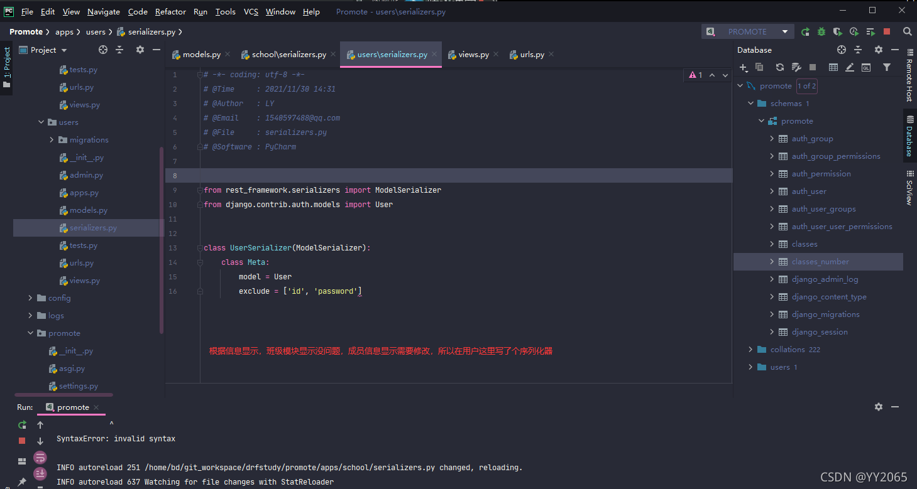Go up the stack trace arrow
917x489 pixels.
(40, 425)
